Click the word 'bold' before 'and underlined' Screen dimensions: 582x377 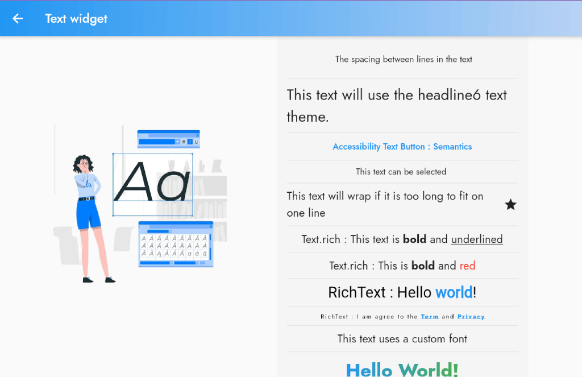coord(414,239)
